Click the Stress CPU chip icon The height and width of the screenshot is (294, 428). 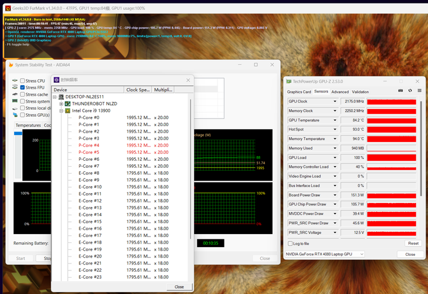[15, 80]
